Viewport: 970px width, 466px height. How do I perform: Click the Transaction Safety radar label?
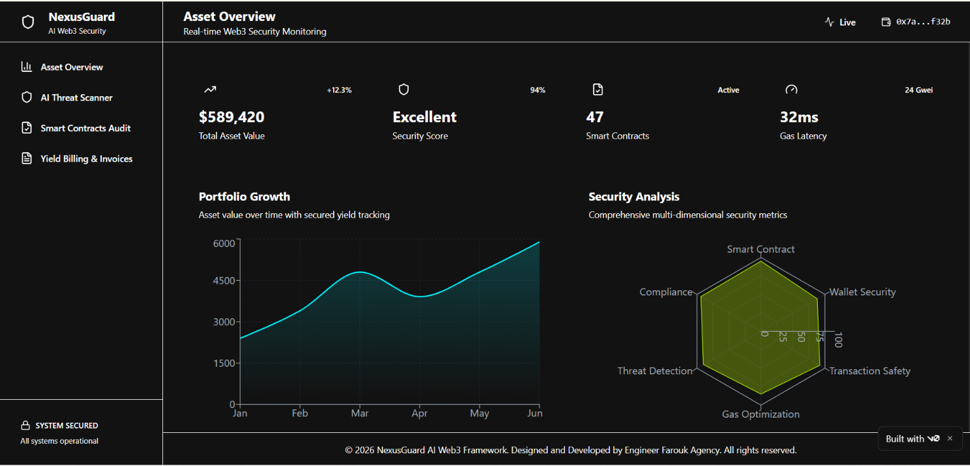tap(870, 371)
